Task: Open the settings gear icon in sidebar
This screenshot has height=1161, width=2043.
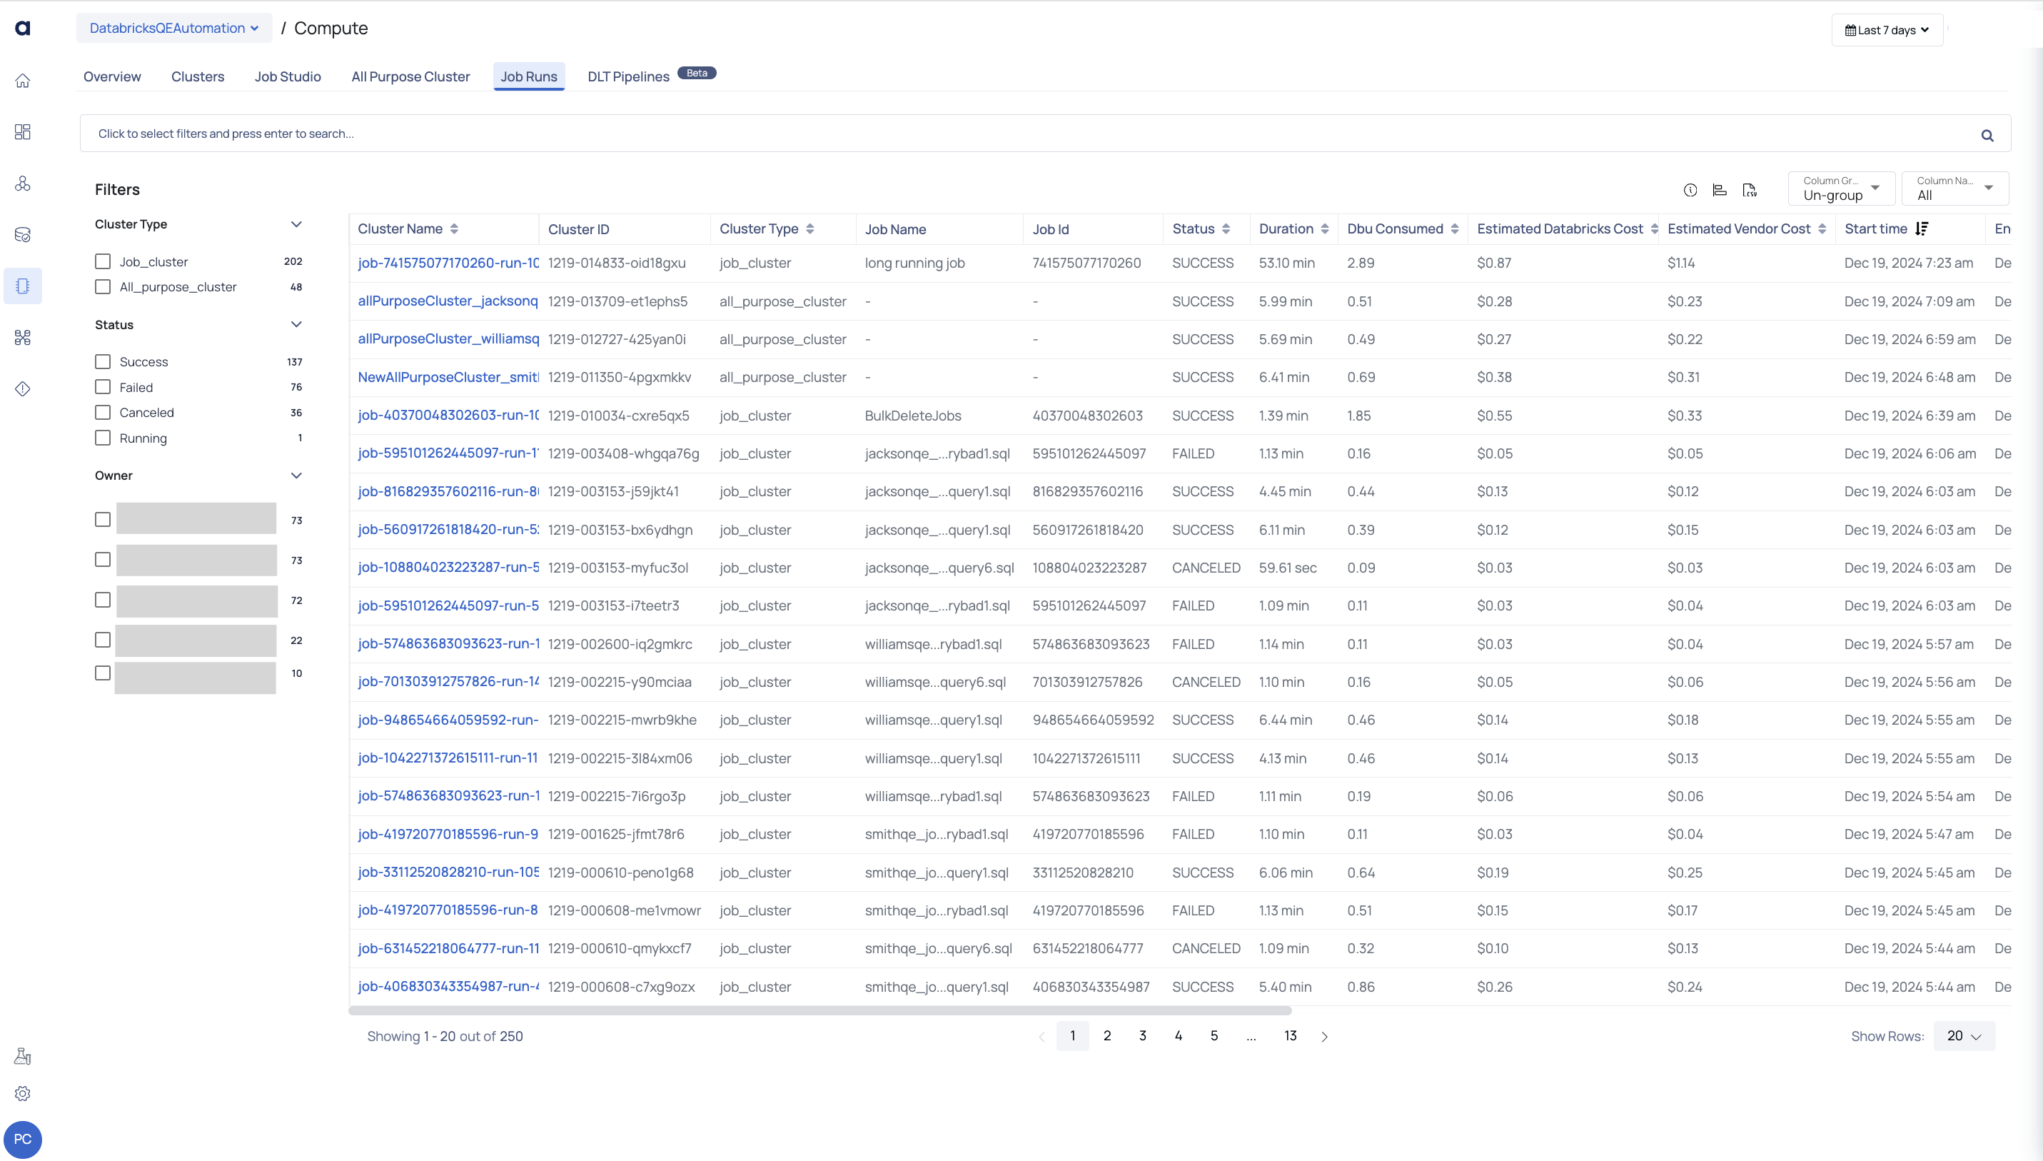Action: point(23,1094)
